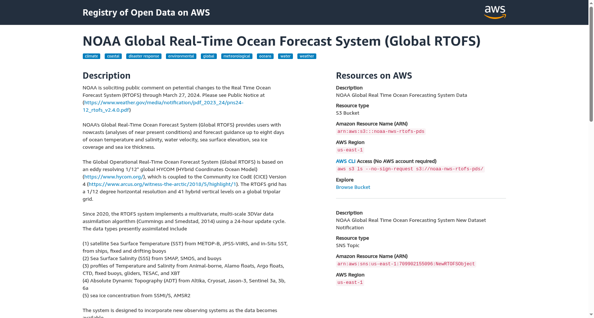The height and width of the screenshot is (318, 594).
Task: Open the weather.gov public notice PDF link
Action: click(163, 106)
